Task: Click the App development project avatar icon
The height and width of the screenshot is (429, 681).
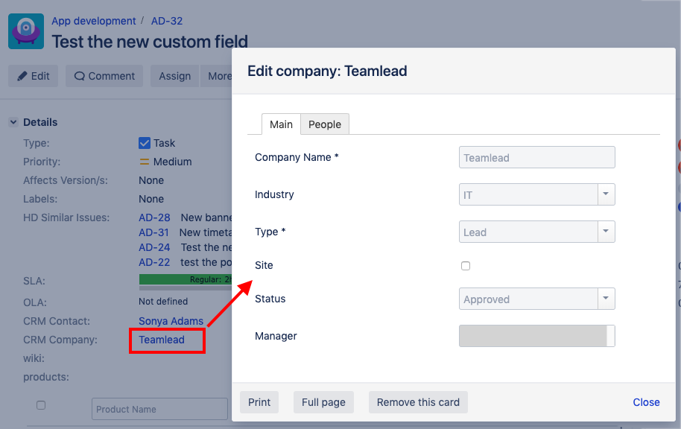Action: click(x=26, y=31)
